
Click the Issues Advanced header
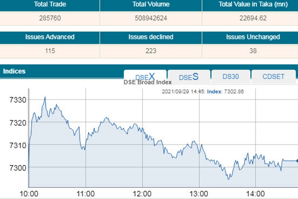click(50, 37)
